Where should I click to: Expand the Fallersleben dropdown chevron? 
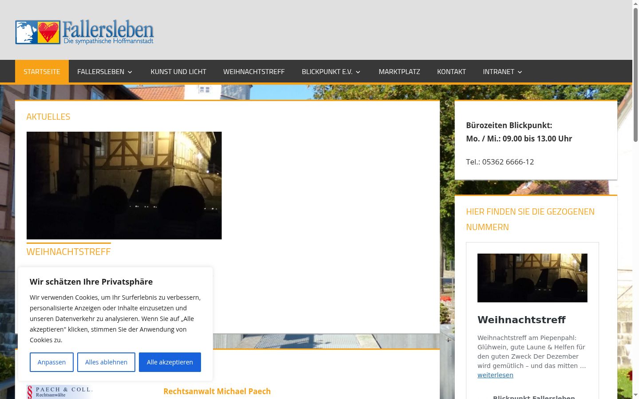click(x=130, y=72)
